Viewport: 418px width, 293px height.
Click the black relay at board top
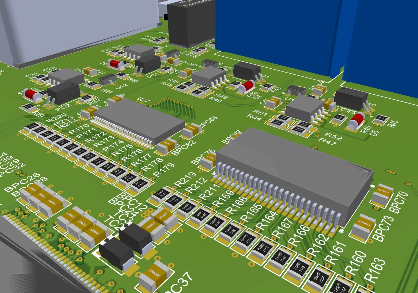coord(191,23)
